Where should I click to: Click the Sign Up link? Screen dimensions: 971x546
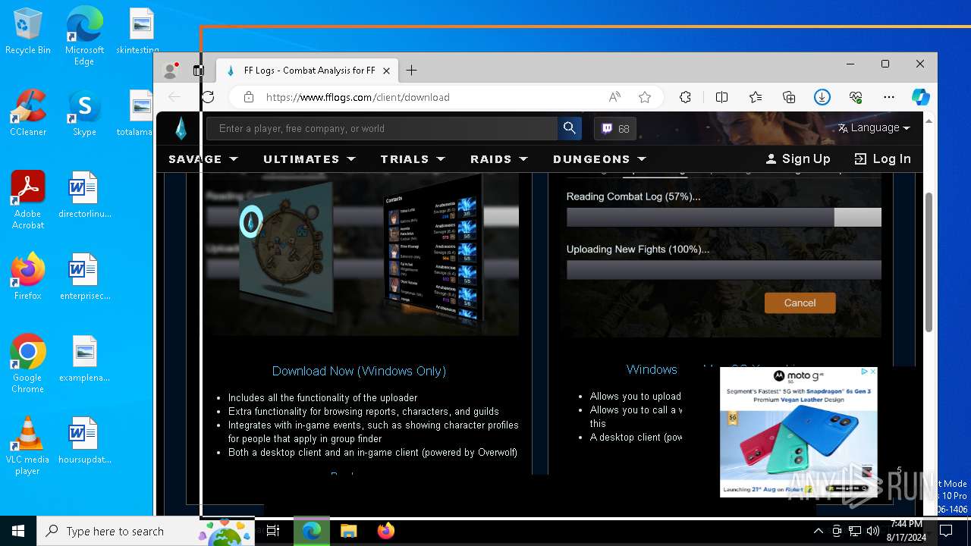click(x=798, y=158)
